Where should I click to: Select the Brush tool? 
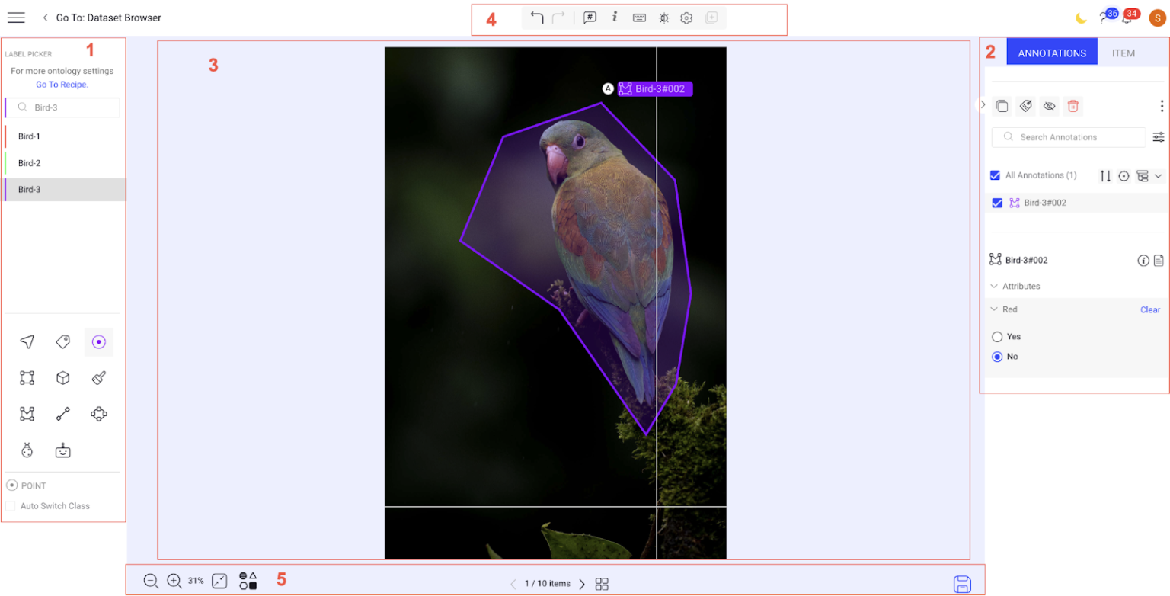pyautogui.click(x=98, y=377)
